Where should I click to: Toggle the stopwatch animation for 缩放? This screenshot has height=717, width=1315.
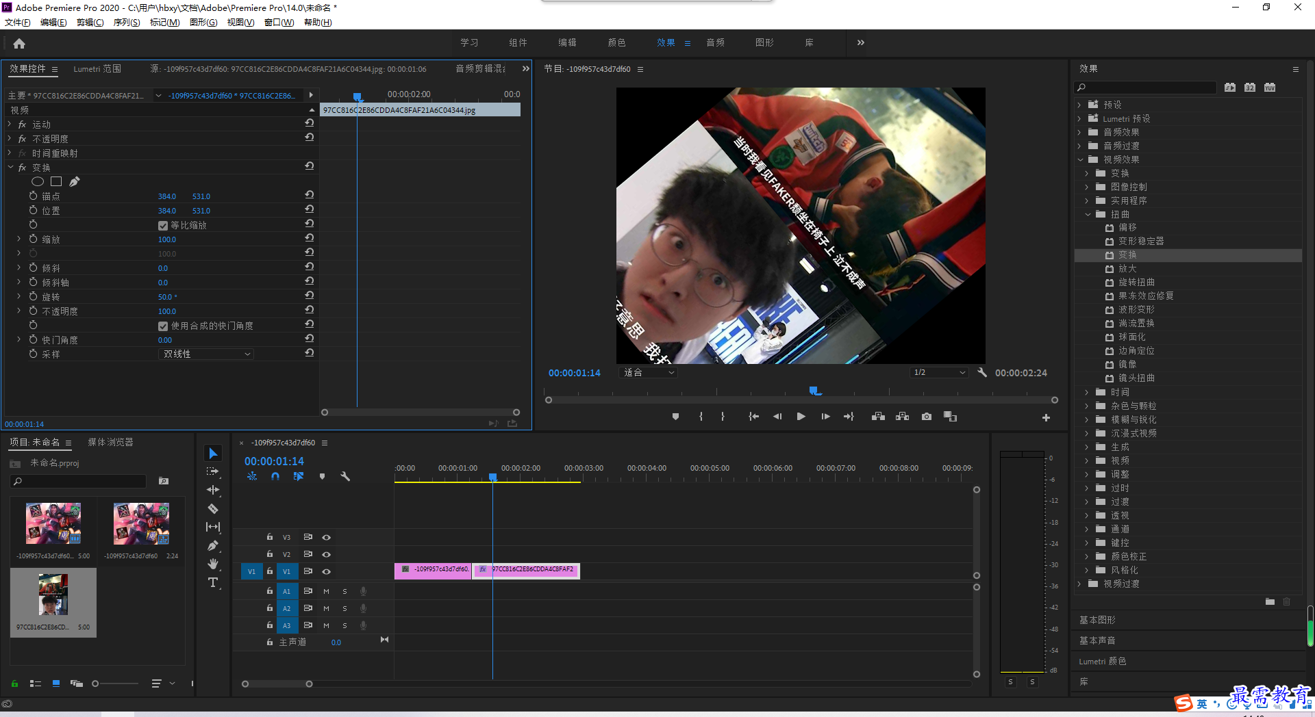click(x=33, y=239)
